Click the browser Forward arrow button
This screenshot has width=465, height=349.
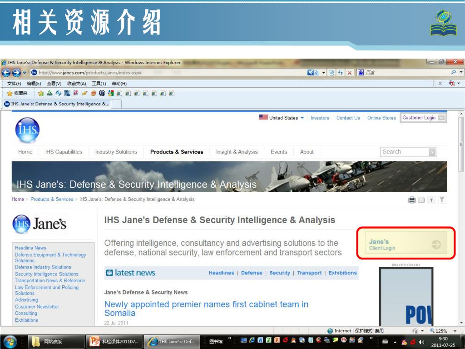pyautogui.click(x=16, y=72)
